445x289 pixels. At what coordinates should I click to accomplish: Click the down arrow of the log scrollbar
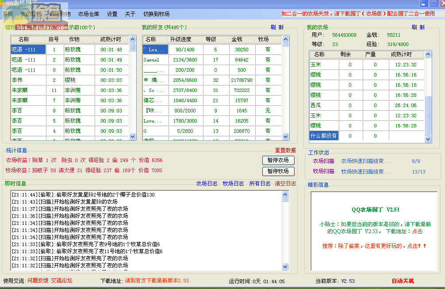tap(285, 266)
